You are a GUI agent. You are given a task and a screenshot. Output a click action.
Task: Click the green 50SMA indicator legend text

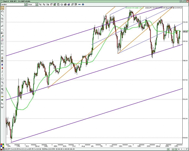[134, 8]
